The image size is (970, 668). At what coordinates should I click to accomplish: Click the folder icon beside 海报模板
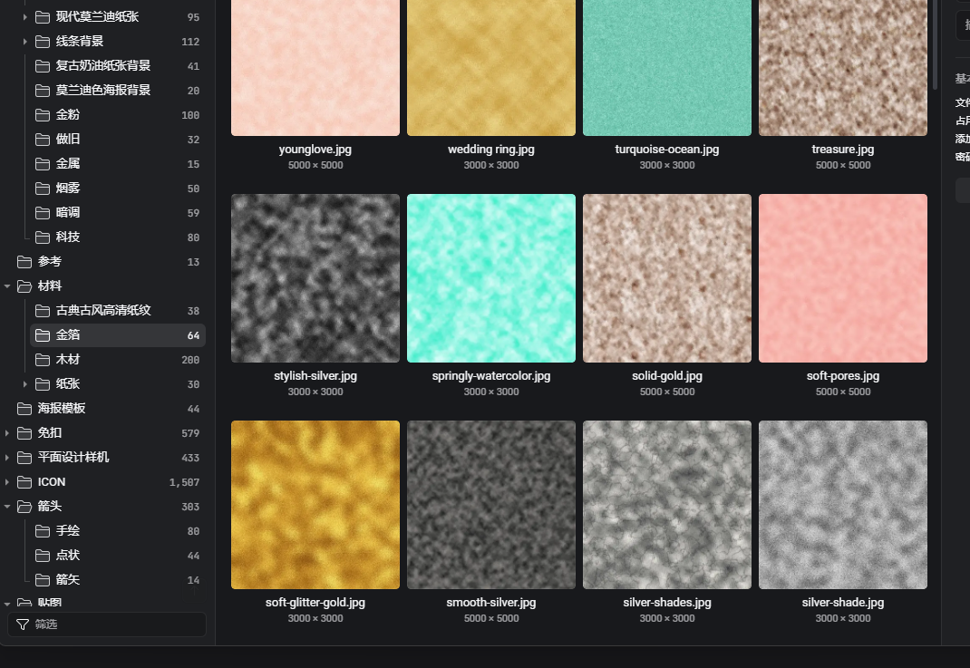pos(24,409)
